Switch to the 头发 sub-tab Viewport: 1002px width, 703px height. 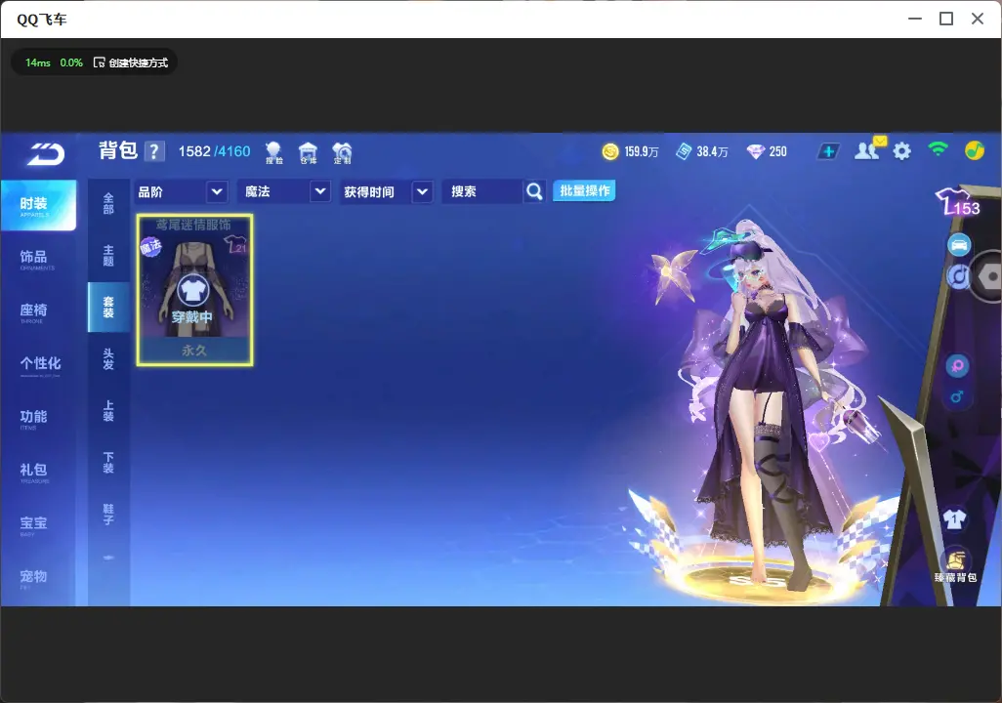(x=108, y=359)
